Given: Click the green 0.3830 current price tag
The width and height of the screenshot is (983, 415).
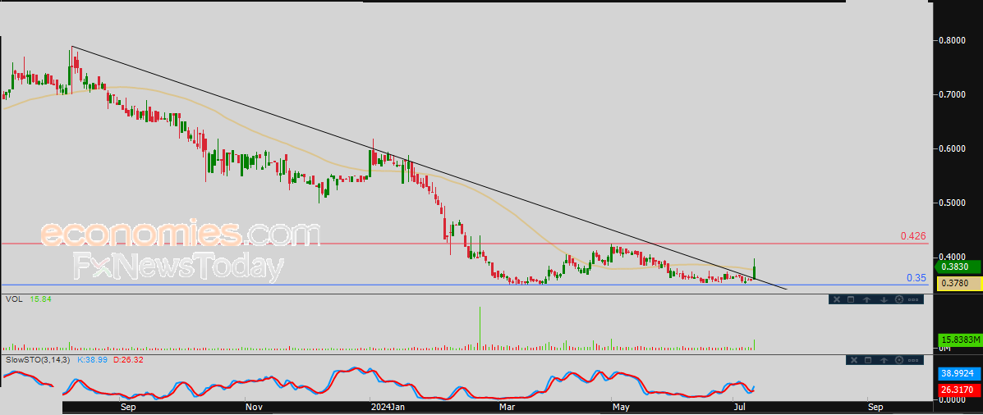Looking at the screenshot, I should coord(958,267).
